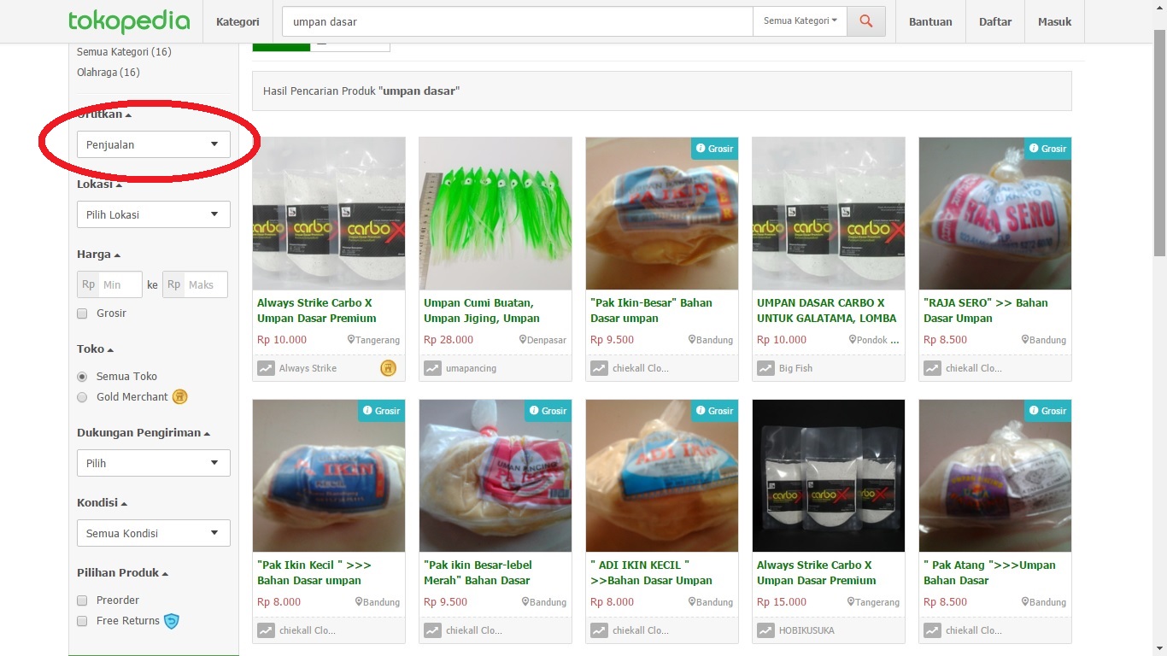Tick the Preorder checkbox
Screen dimensions: 1167x656
coord(82,600)
